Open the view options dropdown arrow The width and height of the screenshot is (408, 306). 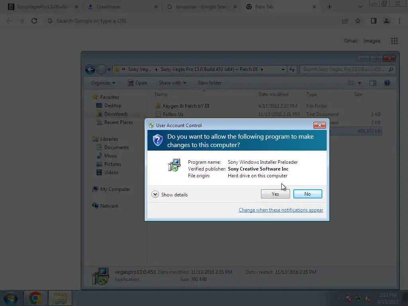click(x=360, y=83)
